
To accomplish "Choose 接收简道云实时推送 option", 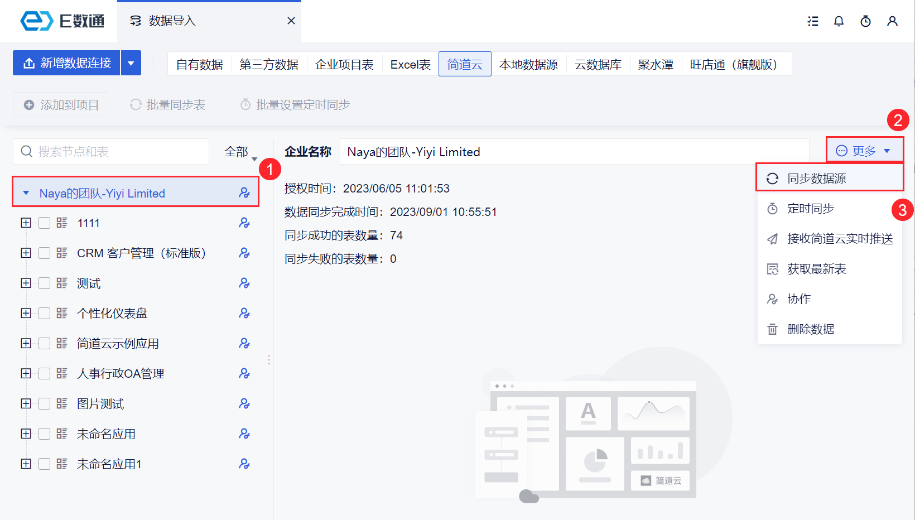I will point(830,239).
